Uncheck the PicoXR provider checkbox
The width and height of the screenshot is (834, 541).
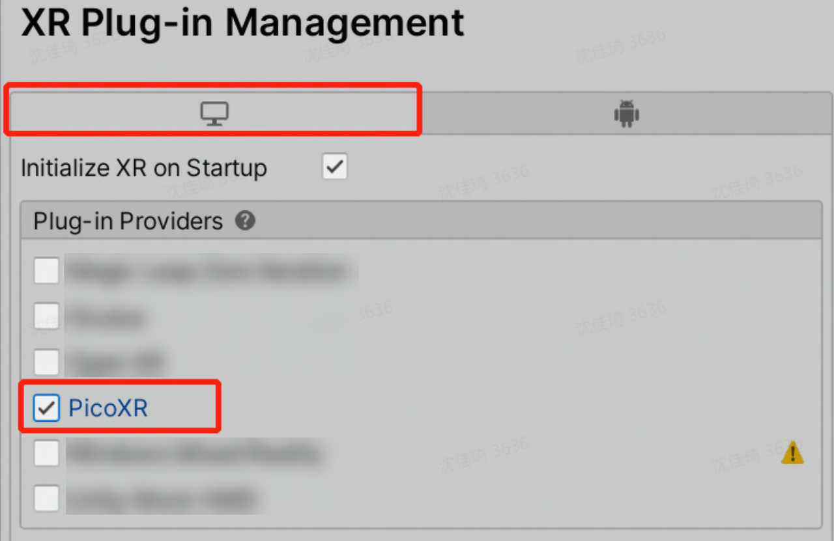[x=46, y=408]
